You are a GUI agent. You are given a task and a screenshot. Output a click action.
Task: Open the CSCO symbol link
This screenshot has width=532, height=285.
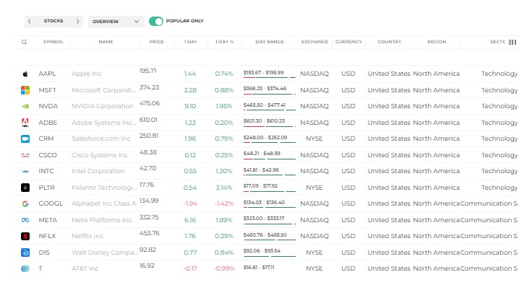[48, 155]
